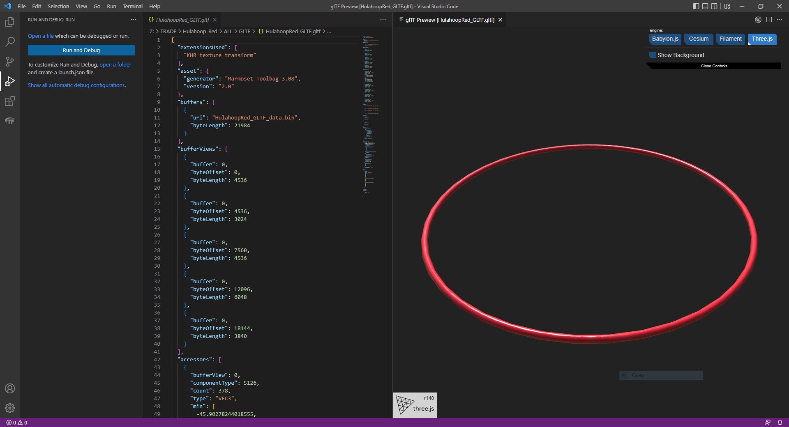The height and width of the screenshot is (427, 789).
Task: Click the Run and Debug button
Action: coord(81,50)
